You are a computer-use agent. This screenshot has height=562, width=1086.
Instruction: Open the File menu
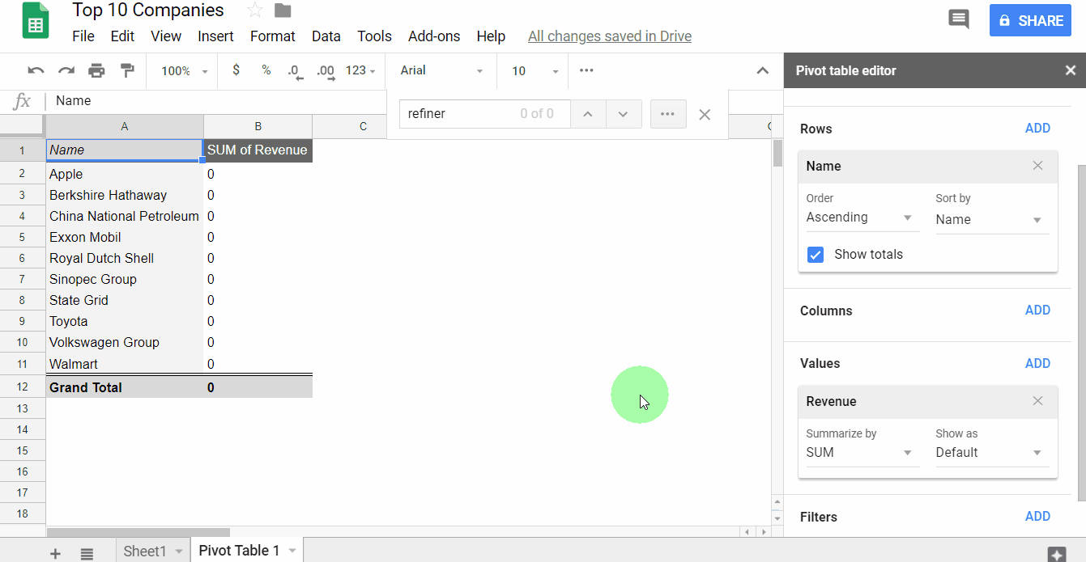[83, 36]
